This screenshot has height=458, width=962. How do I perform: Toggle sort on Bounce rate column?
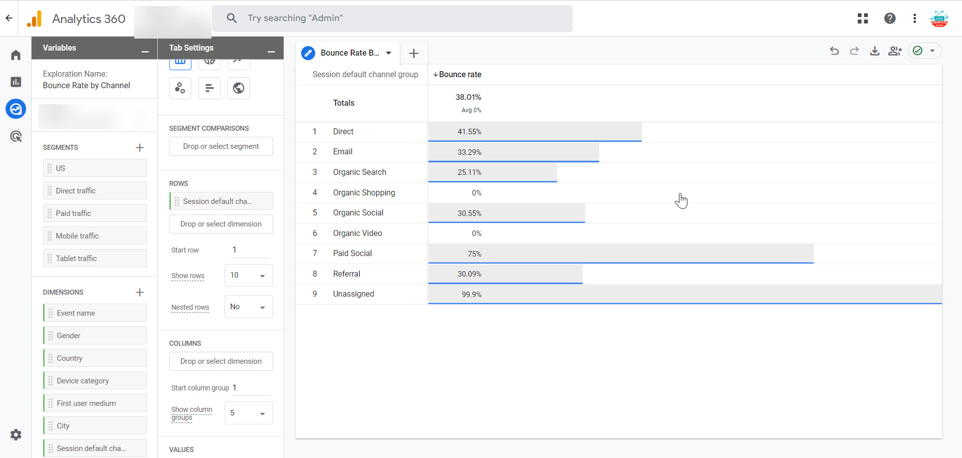click(x=457, y=75)
